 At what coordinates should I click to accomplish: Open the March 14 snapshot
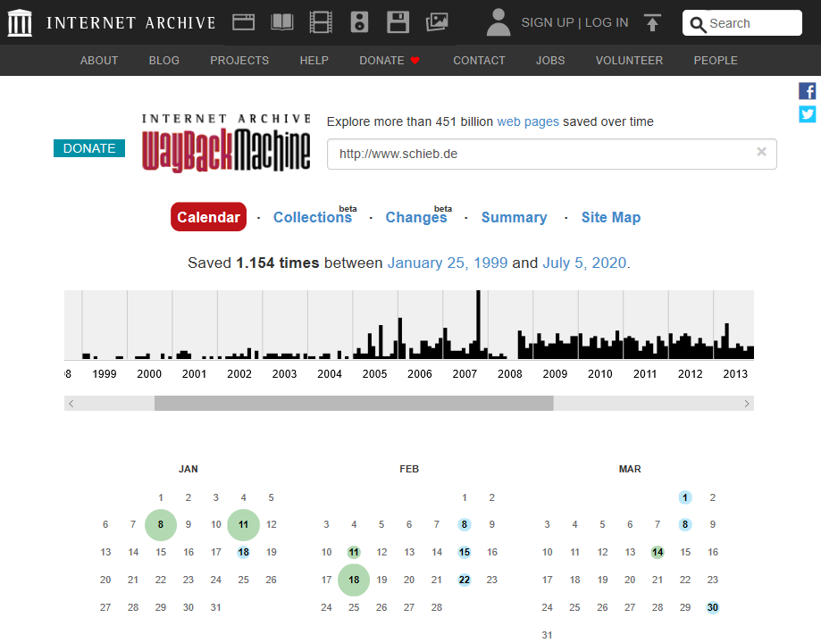pos(658,552)
